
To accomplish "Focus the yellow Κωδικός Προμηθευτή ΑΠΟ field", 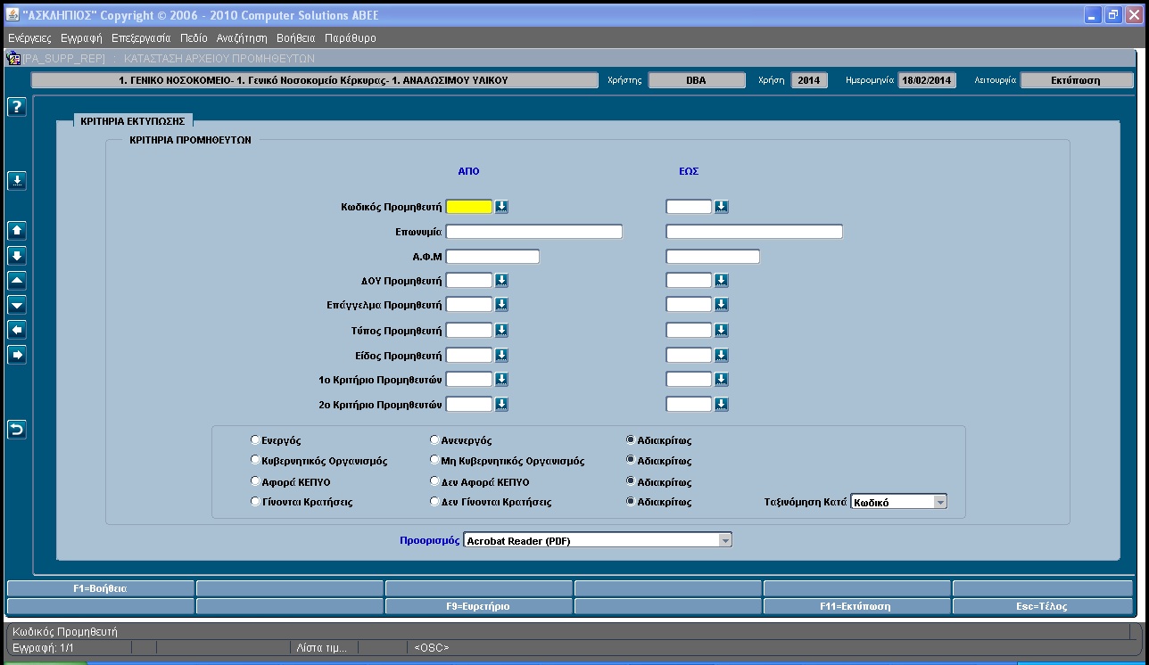I will tap(468, 207).
